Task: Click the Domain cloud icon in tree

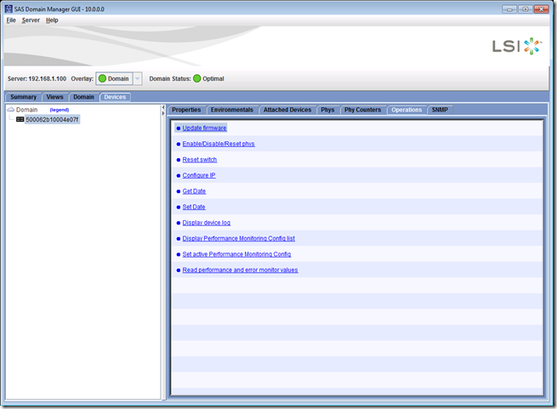Action: coord(11,110)
